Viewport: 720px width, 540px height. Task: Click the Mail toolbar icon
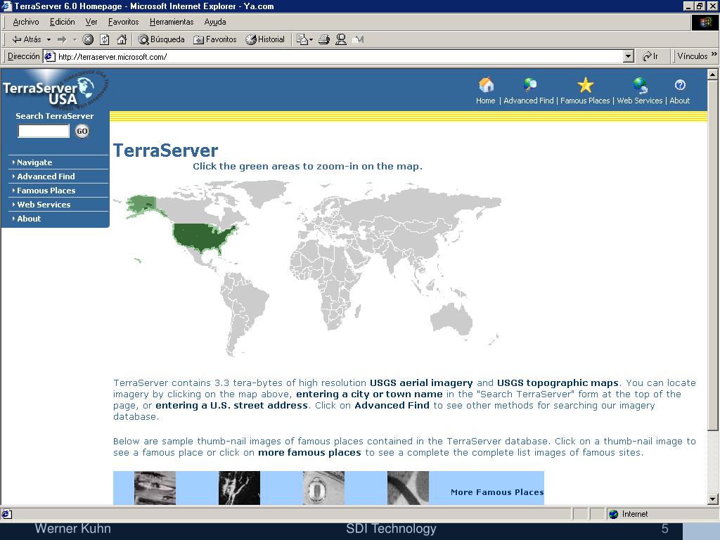[x=304, y=39]
